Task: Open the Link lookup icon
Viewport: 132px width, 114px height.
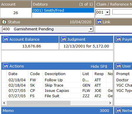Action: tap(99, 22)
